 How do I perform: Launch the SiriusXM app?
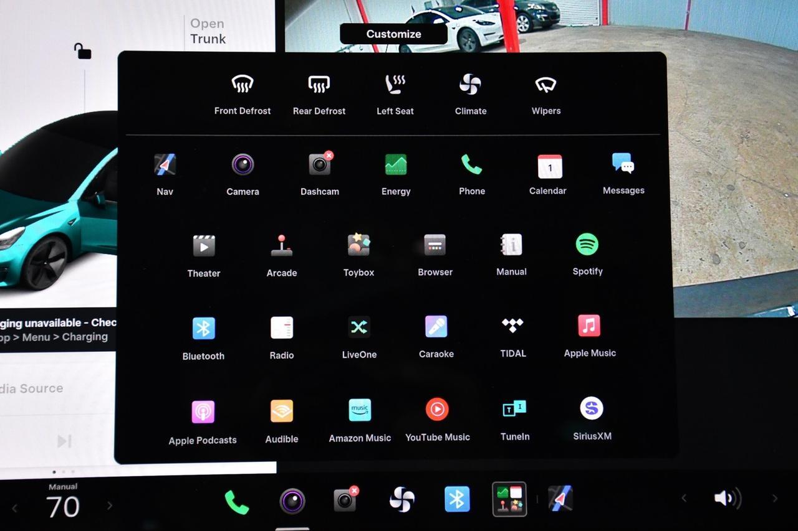click(592, 420)
